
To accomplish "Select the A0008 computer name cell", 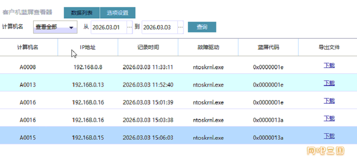I will [28, 67].
